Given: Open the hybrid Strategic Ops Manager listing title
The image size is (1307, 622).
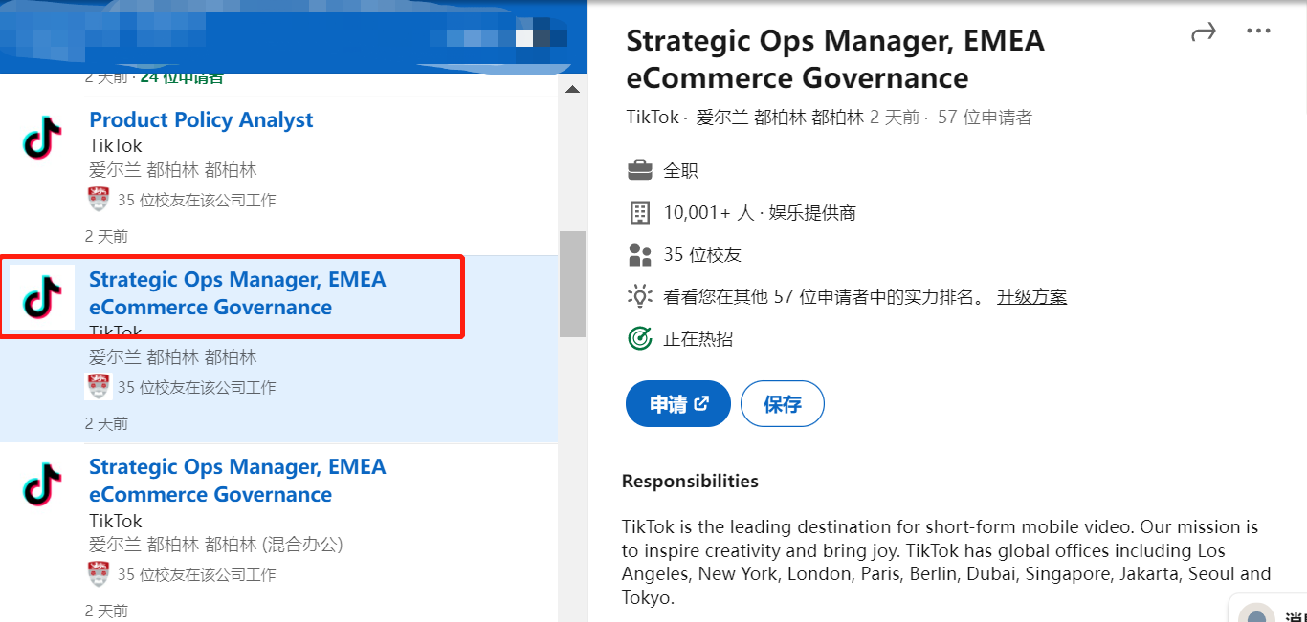Looking at the screenshot, I should (237, 481).
